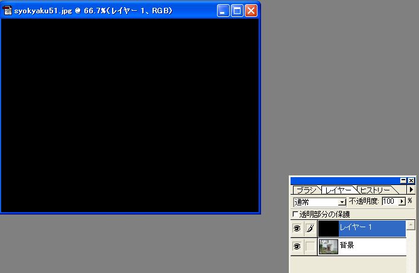
Task: Switch to the ブラシ tab
Action: coord(306,190)
